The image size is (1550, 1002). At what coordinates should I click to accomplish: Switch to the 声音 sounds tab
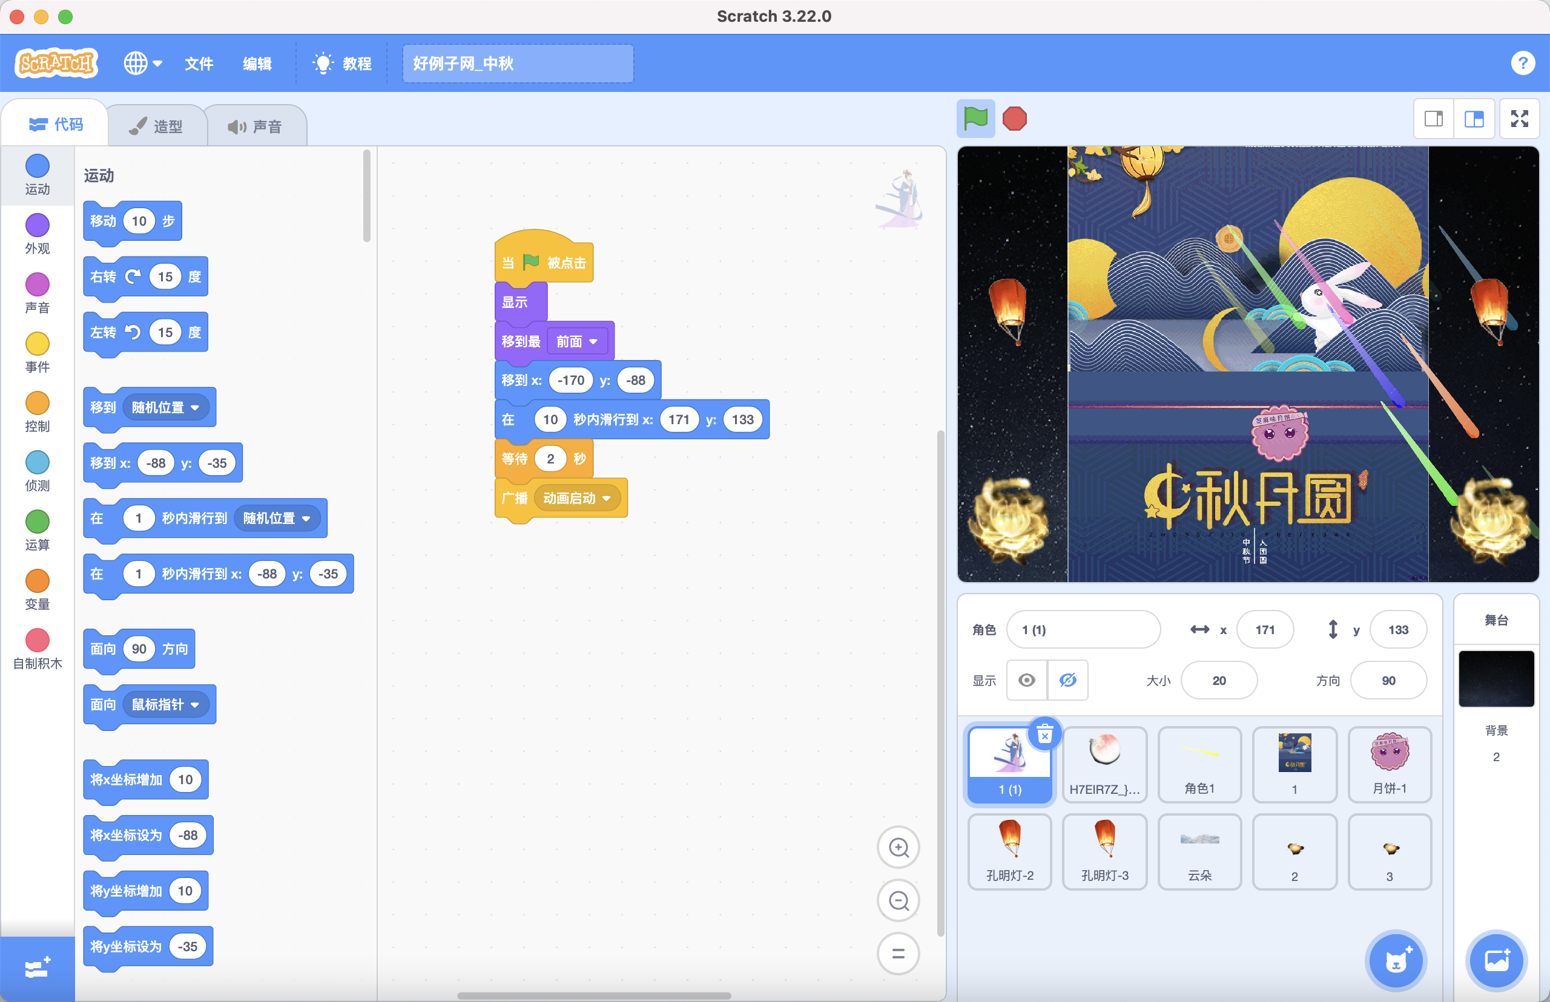click(x=256, y=126)
